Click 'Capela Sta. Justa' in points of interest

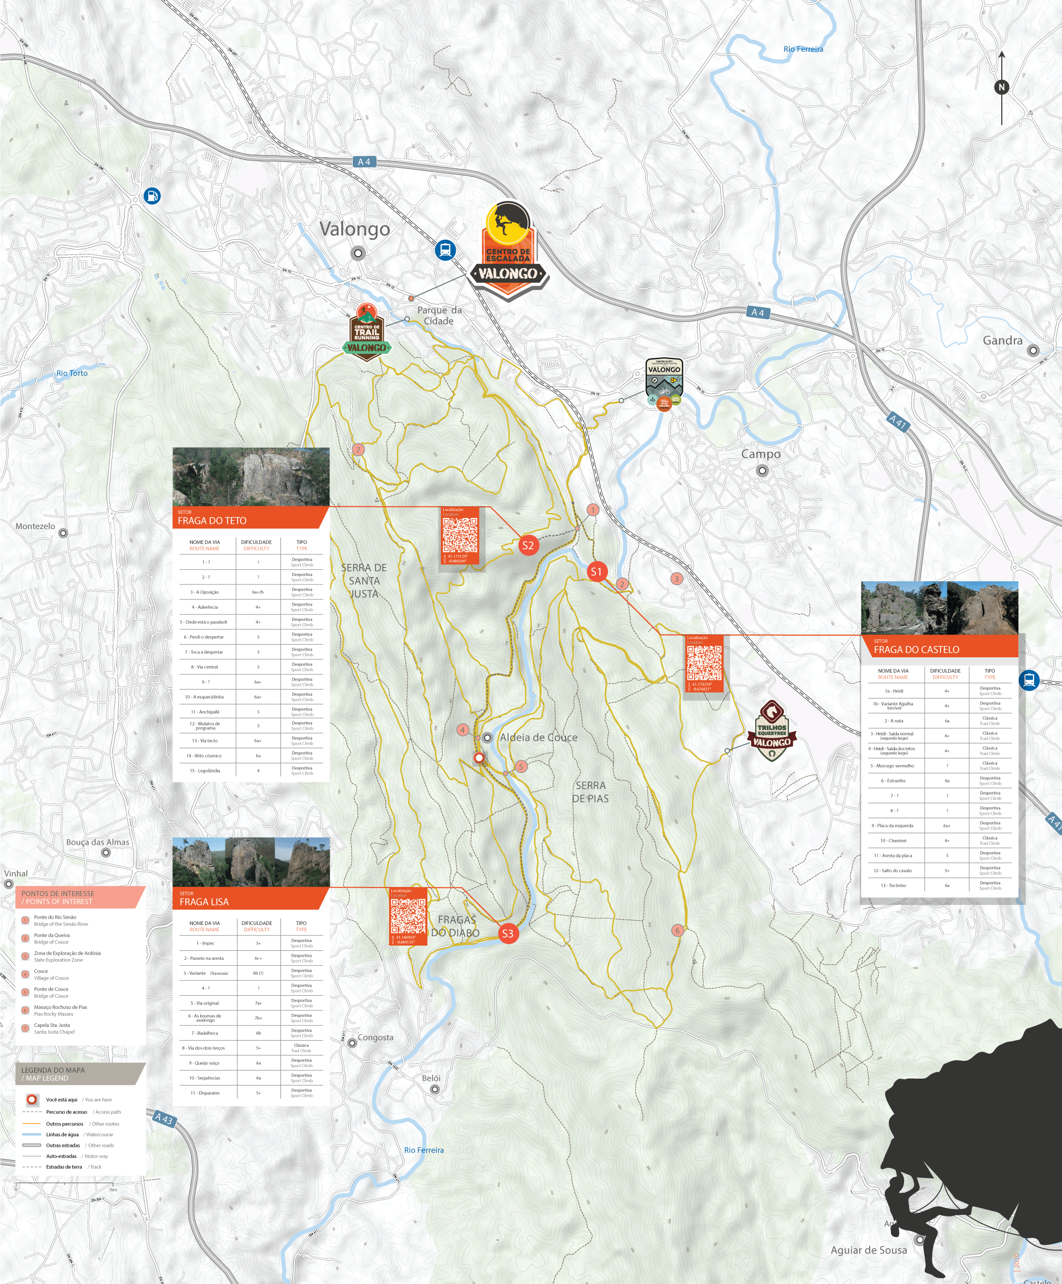[52, 1025]
